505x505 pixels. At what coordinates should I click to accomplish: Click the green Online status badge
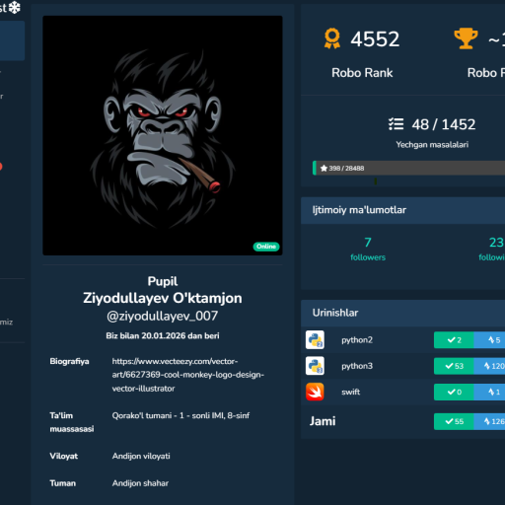click(266, 247)
